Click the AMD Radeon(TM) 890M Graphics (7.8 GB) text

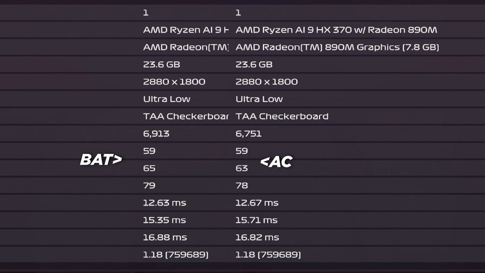coord(337,47)
